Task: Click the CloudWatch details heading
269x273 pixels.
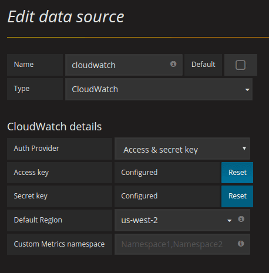Action: (55, 127)
